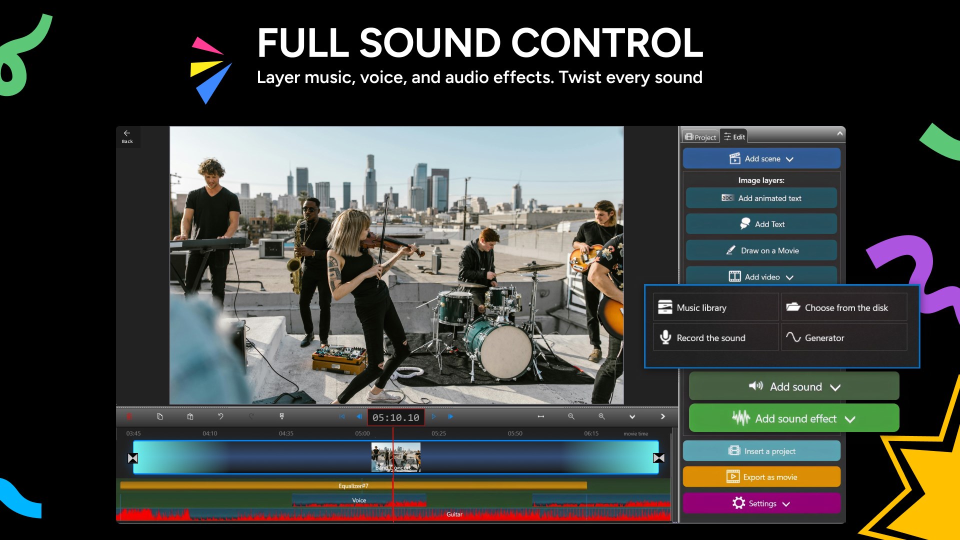Open the Add scene dropdown
The width and height of the screenshot is (960, 540).
pos(761,158)
